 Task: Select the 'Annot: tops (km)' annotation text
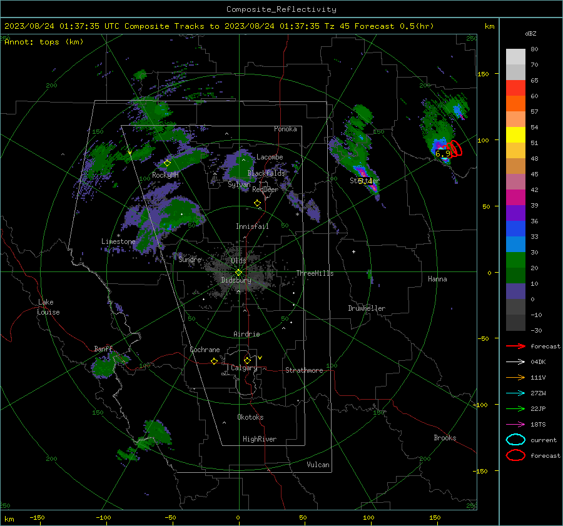44,42
